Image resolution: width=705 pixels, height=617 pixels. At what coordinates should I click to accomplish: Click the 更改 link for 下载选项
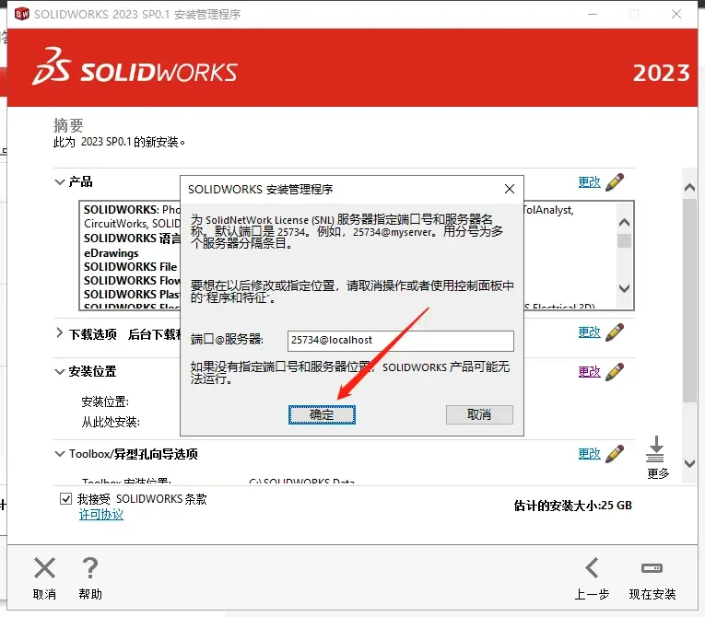(x=589, y=332)
